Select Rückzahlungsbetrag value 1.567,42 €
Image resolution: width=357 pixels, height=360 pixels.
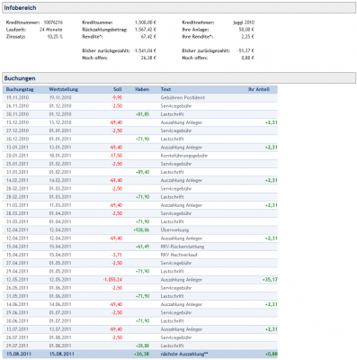tap(146, 30)
